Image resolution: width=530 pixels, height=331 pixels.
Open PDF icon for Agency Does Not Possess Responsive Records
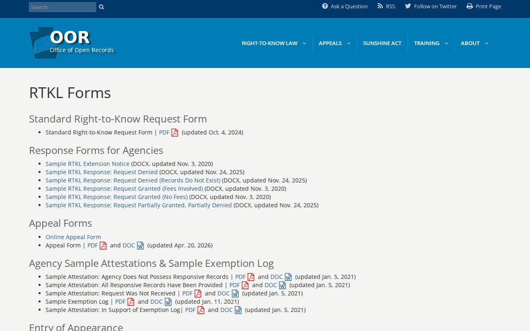[251, 277]
